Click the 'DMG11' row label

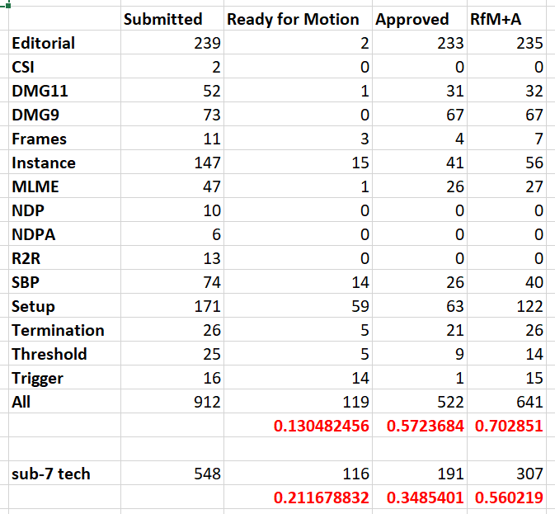[65, 90]
